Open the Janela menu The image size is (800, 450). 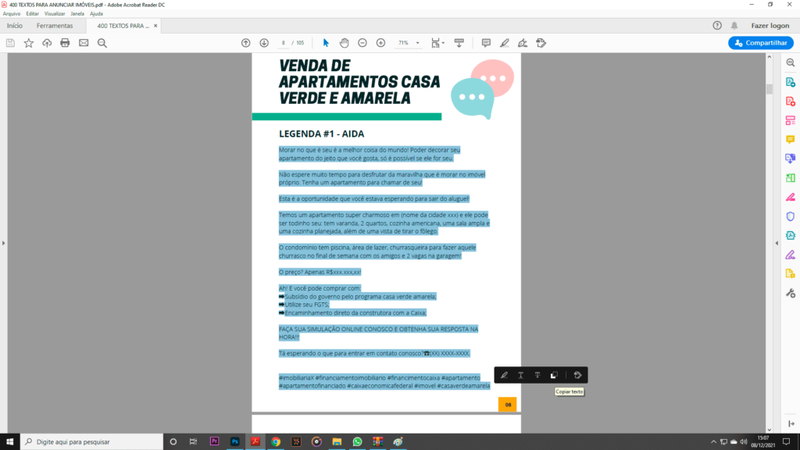pyautogui.click(x=77, y=14)
